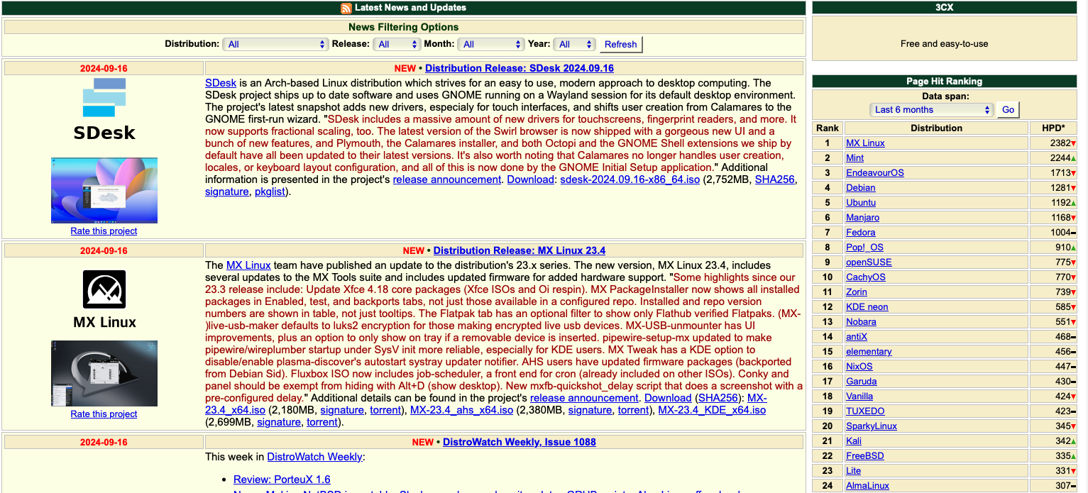Click the SDesk logo icon
Screen dimensions: 1088x493
(x=104, y=98)
